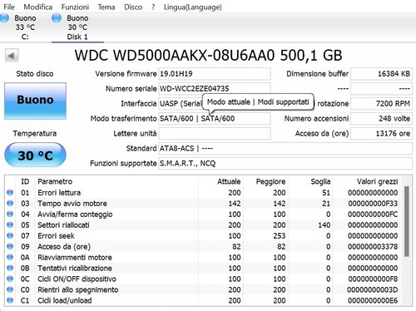416x311 pixels.
Task: Switch to the Disk 1 tab
Action: (x=77, y=27)
